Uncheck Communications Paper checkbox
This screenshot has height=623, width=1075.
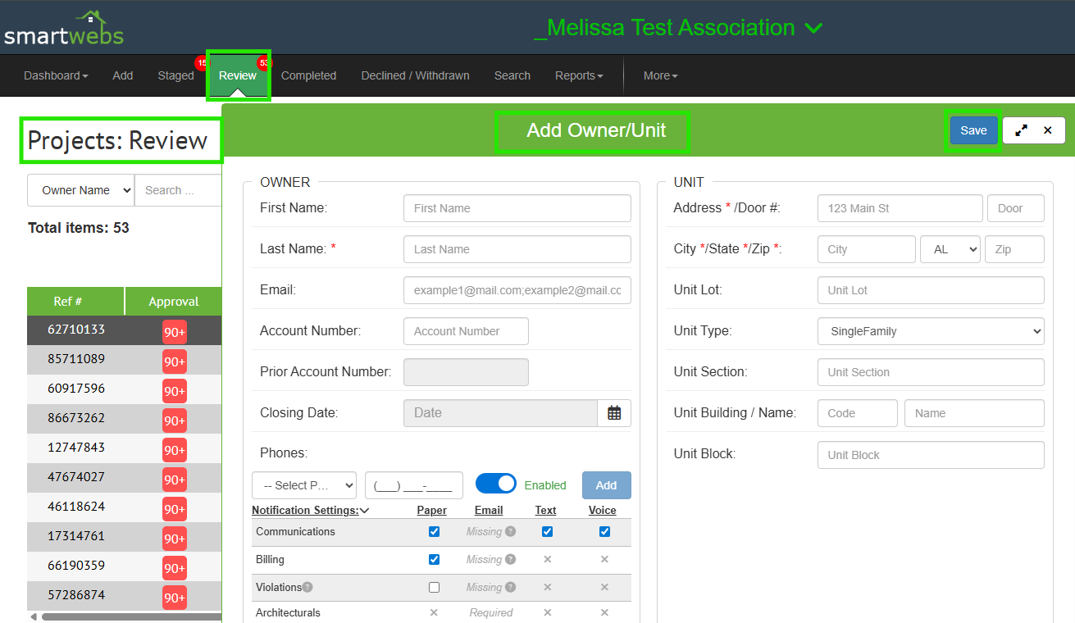[434, 532]
